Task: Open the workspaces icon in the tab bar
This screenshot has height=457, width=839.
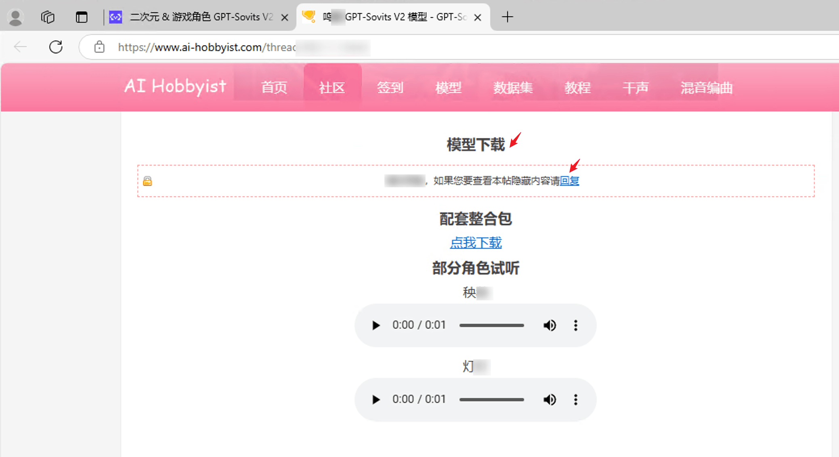Action: tap(48, 17)
